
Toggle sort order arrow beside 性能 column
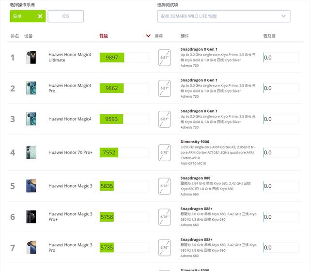[x=148, y=36]
